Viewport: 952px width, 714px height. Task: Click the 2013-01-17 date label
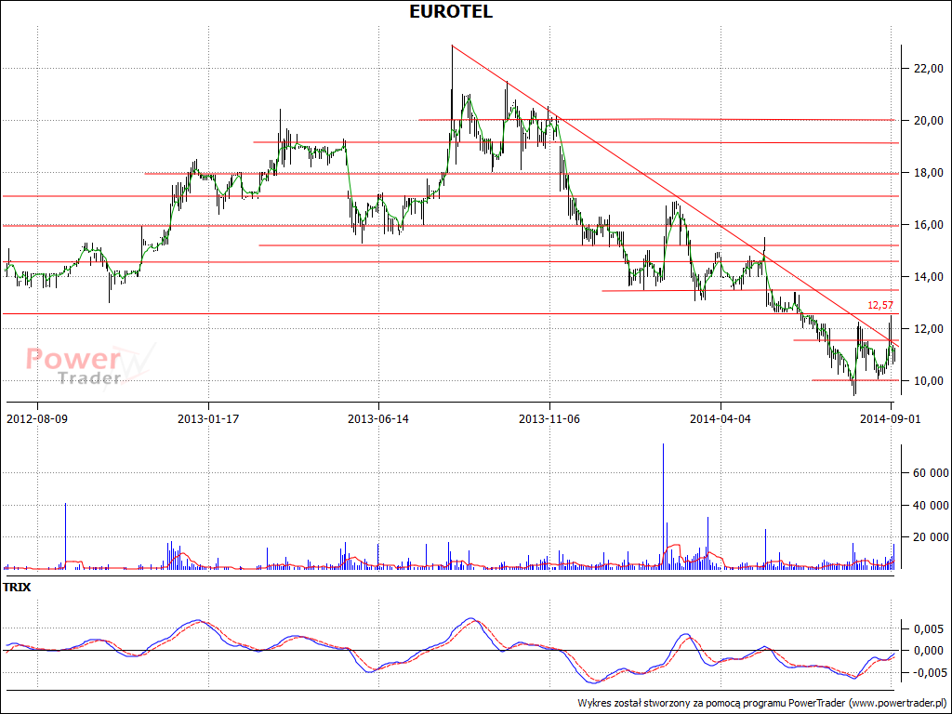(x=208, y=419)
